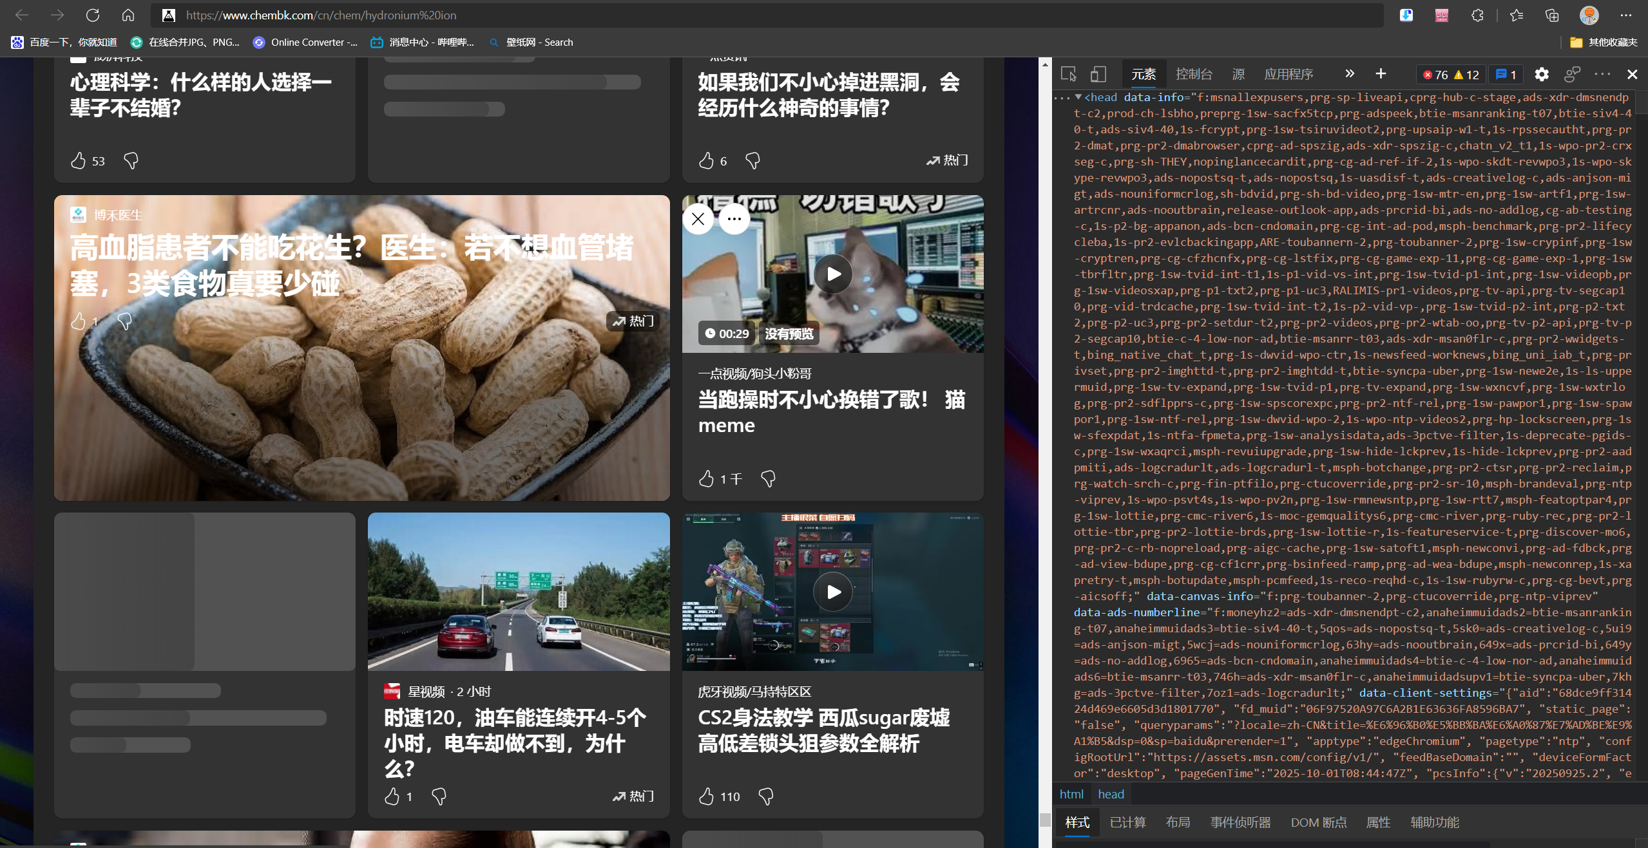Open the favorites star icon in toolbar
The image size is (1648, 848).
[1517, 15]
